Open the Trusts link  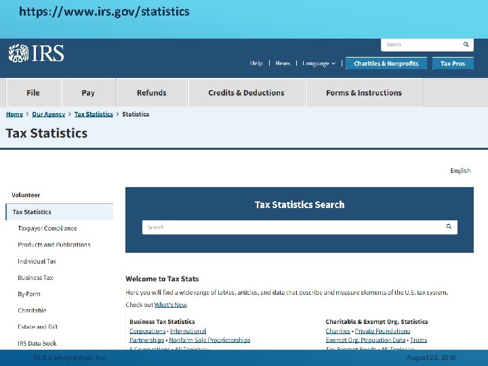tap(418, 340)
